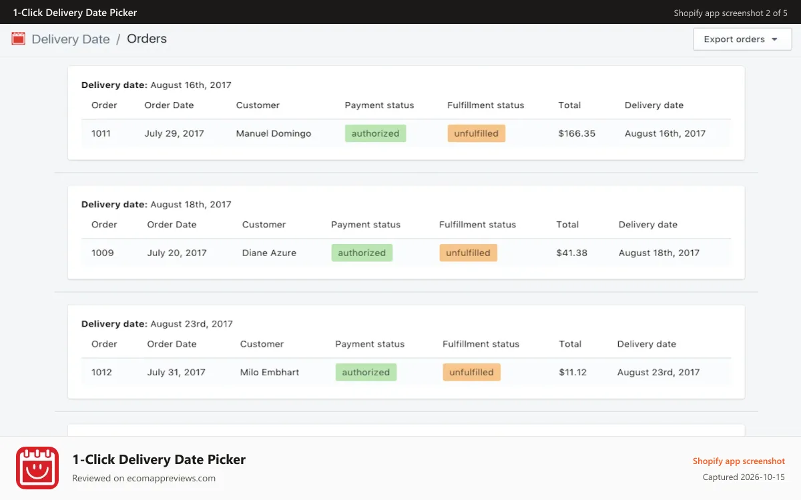
Task: Click Payment status header in first table
Action: (379, 105)
